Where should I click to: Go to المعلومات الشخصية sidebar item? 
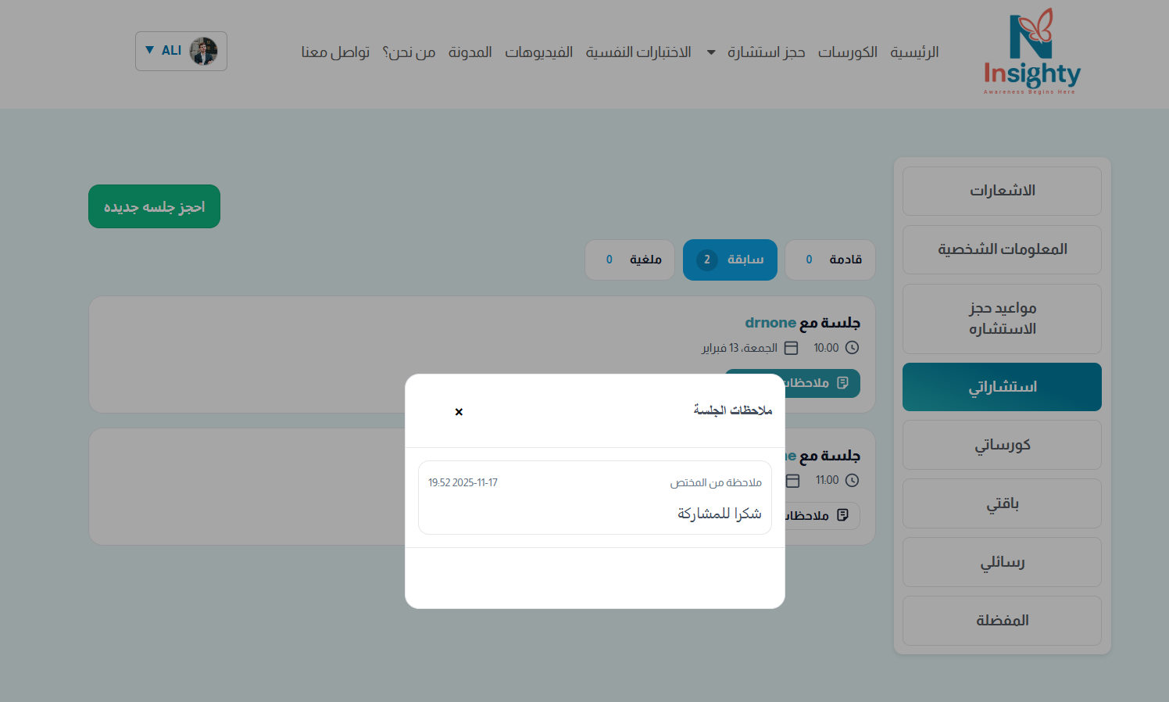[1002, 249]
